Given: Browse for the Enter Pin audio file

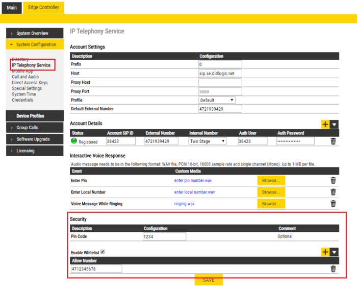Looking at the screenshot, I should 271,180.
